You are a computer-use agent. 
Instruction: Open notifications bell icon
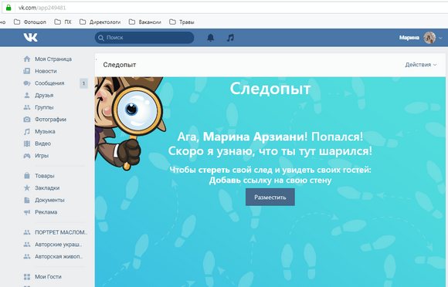[x=211, y=37]
